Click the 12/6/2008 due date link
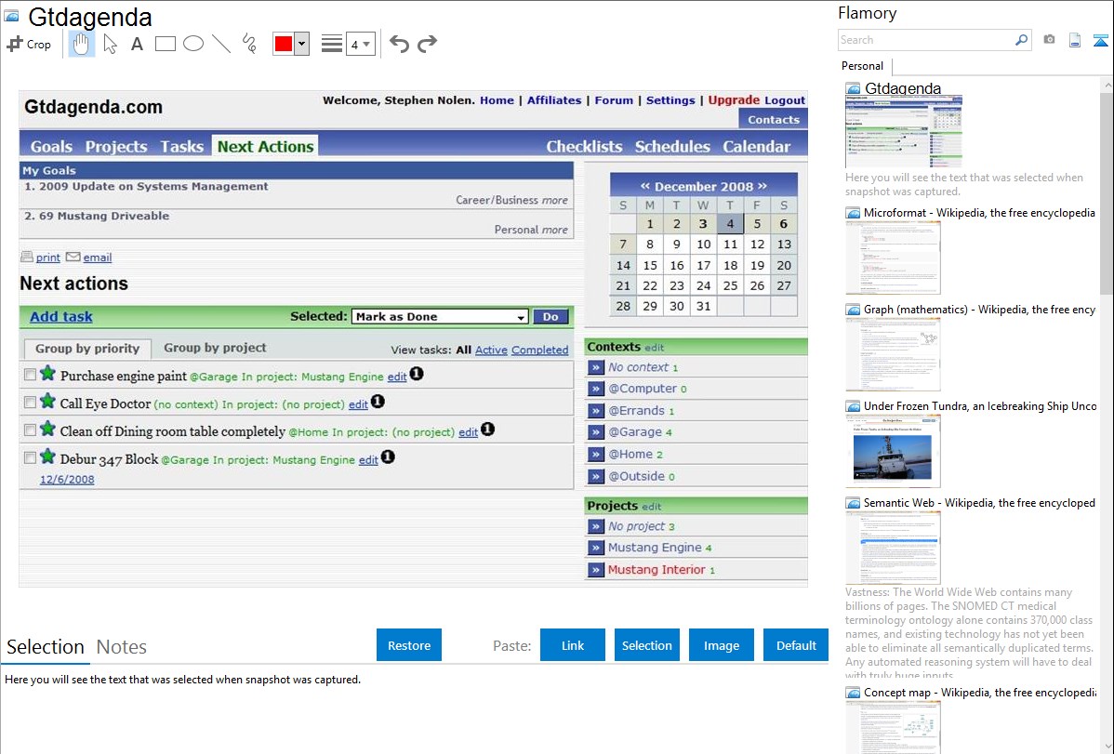 point(67,479)
